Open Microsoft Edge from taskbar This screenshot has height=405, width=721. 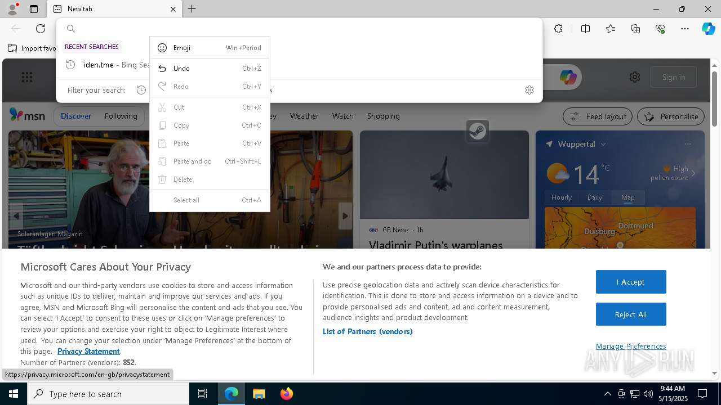pos(232,394)
